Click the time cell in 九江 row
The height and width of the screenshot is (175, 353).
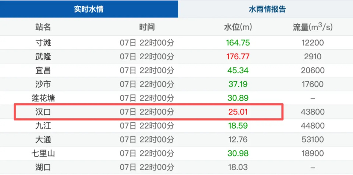tap(147, 126)
